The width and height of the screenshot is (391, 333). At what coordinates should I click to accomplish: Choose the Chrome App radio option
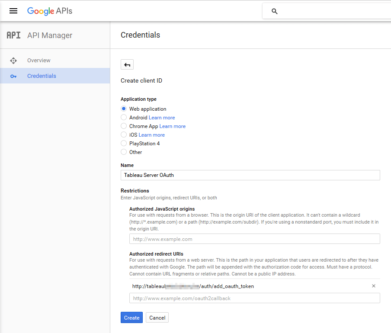pyautogui.click(x=124, y=126)
